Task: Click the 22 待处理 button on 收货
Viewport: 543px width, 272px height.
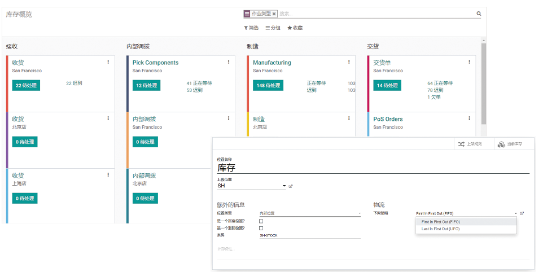Action: tap(25, 85)
